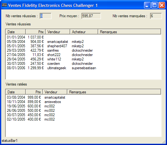Viewport: 167px width, 145px height.
Task: Click the application icon in title bar
Action: click(x=4, y=5)
